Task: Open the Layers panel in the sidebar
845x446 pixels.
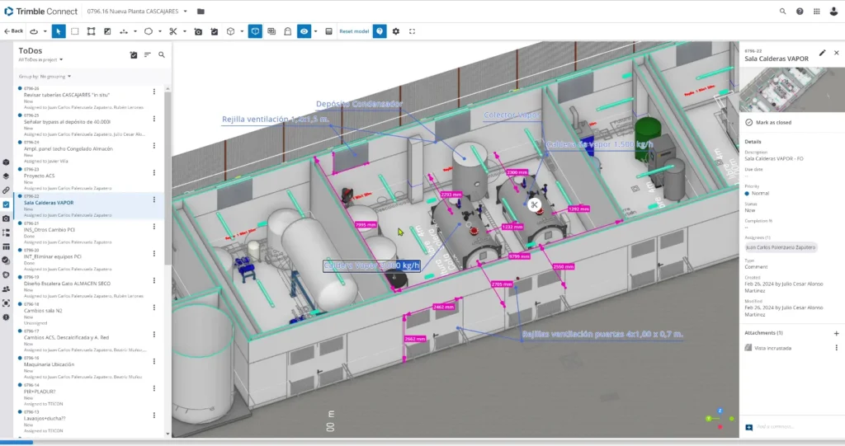Action: [6, 176]
